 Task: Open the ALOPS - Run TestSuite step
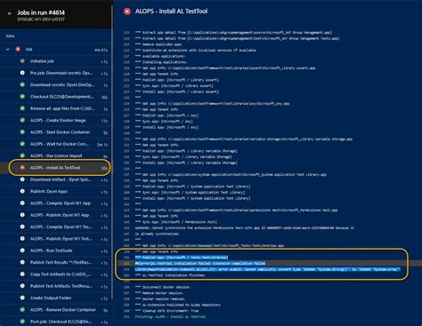coord(55,250)
